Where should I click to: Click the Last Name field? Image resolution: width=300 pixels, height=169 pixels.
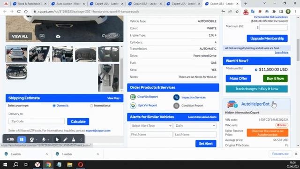pos(195,135)
